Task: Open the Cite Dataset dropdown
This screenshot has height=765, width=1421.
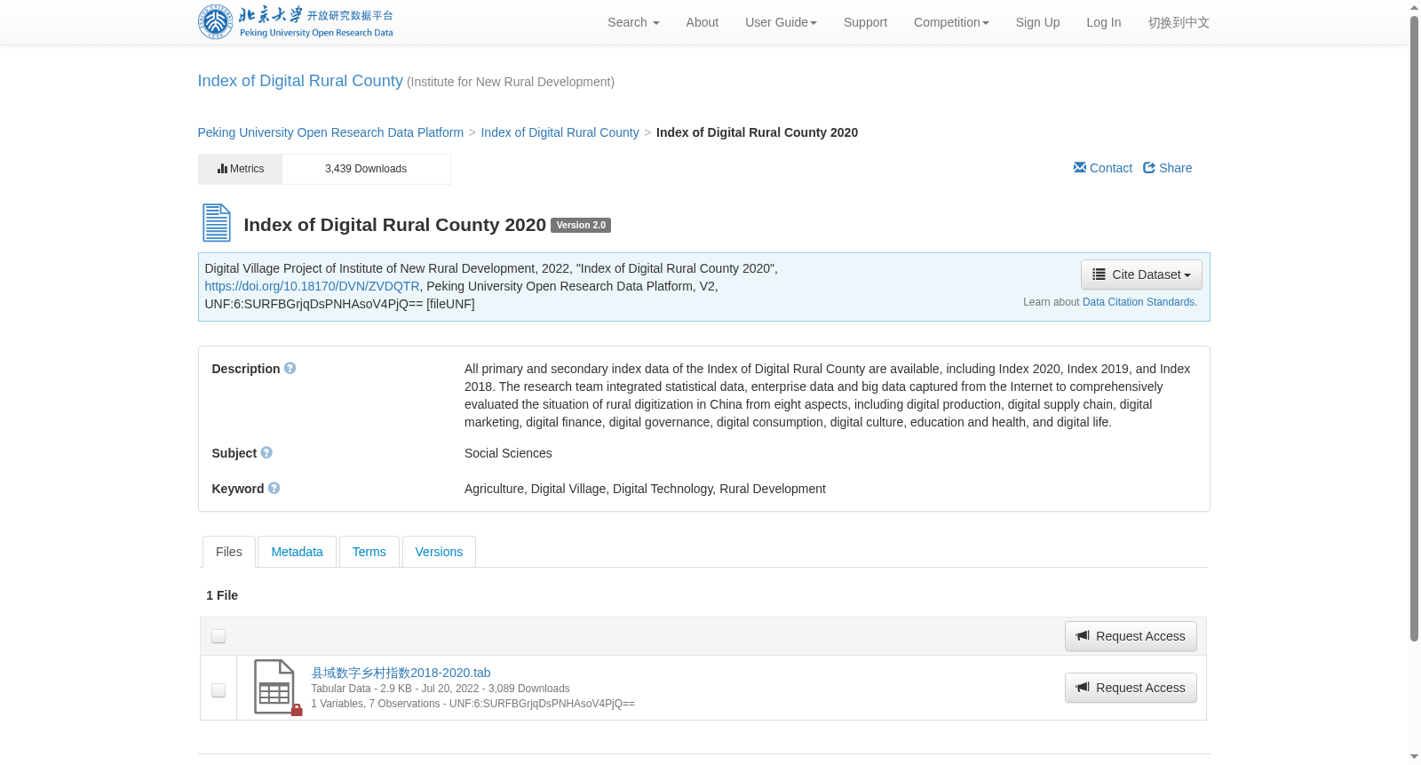Action: tap(1141, 275)
